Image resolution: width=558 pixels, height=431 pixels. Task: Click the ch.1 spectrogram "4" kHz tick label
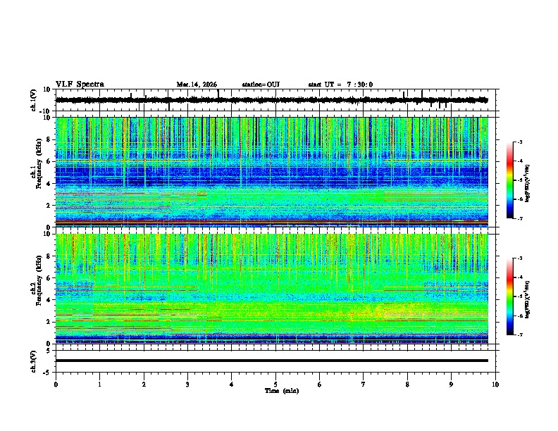tap(49, 184)
